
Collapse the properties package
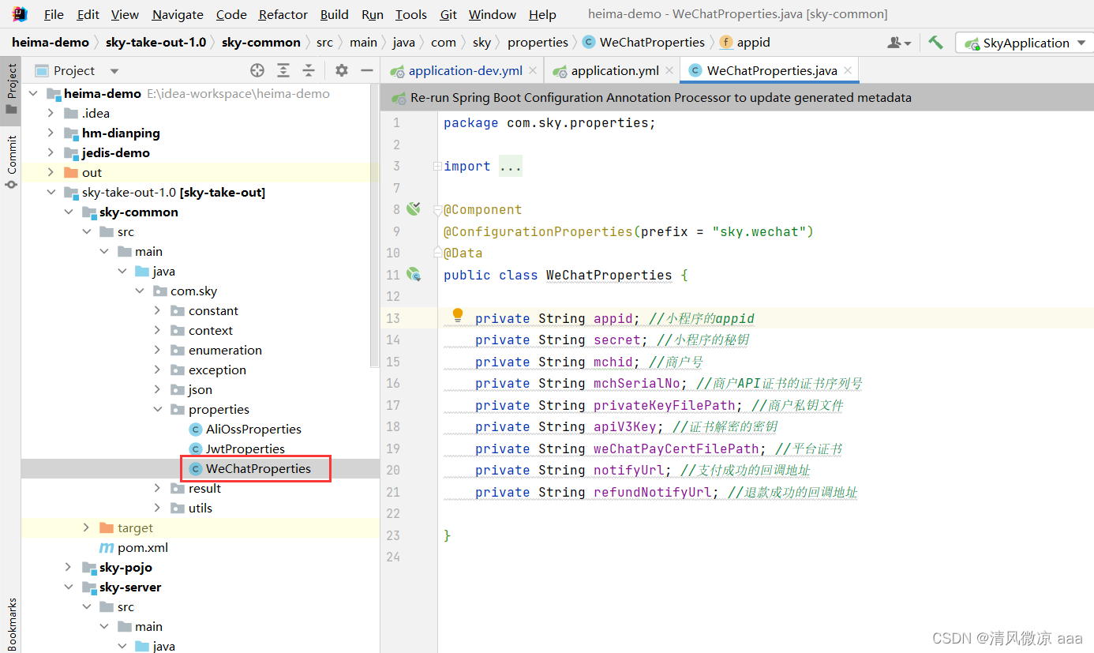point(157,409)
